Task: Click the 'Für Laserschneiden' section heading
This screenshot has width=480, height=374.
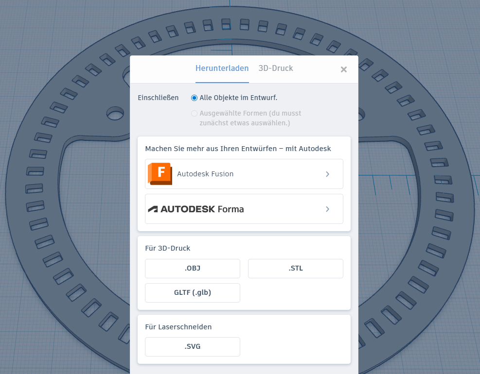Action: coord(178,327)
